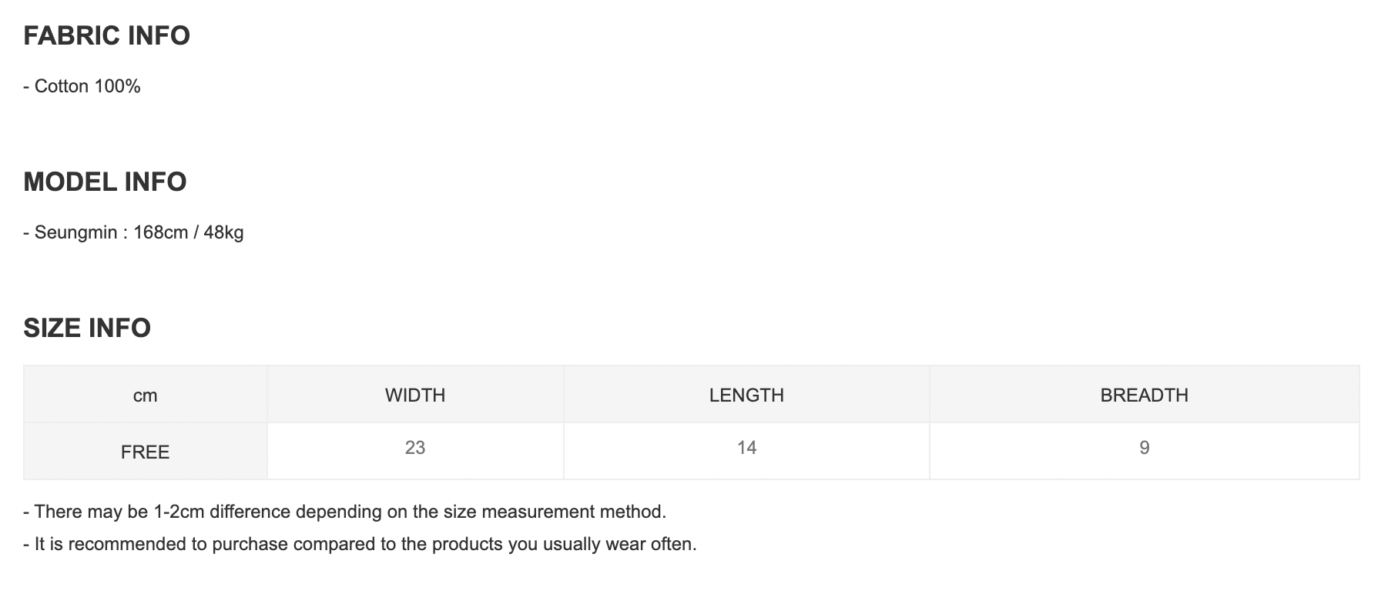Click the 100% fabric percentage text
The width and height of the screenshot is (1388, 594).
117,86
